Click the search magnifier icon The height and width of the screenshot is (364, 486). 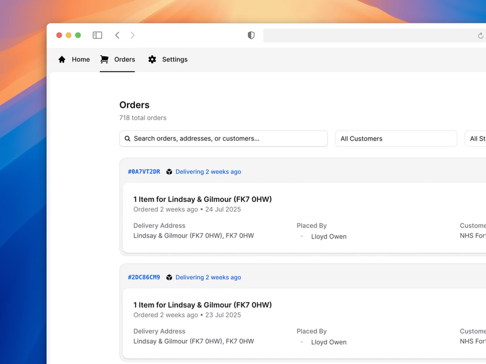tap(128, 139)
